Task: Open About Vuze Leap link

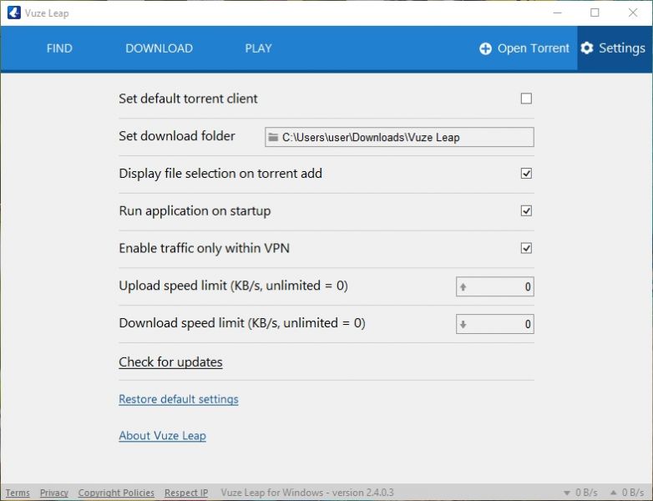Action: tap(163, 436)
